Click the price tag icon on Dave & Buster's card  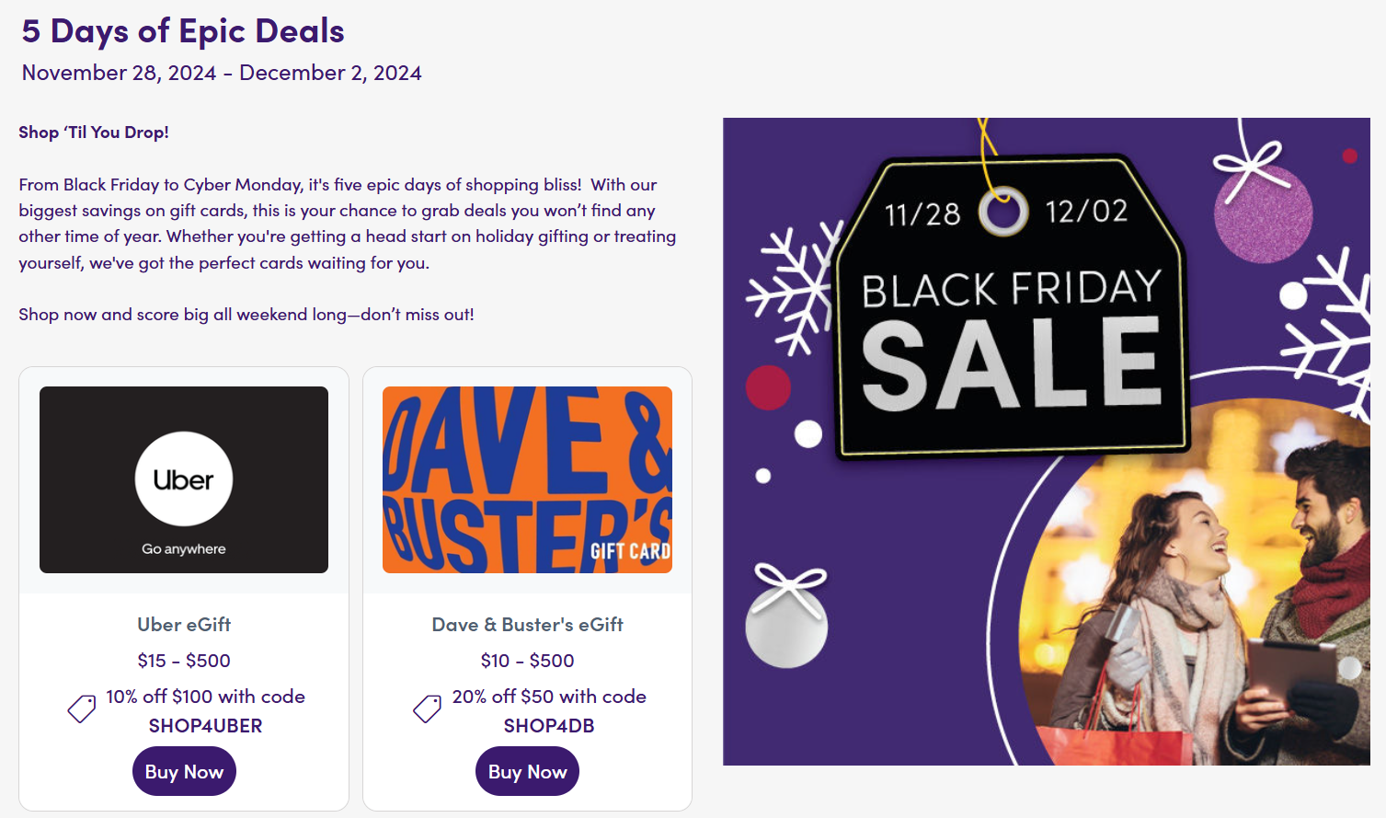(x=428, y=709)
